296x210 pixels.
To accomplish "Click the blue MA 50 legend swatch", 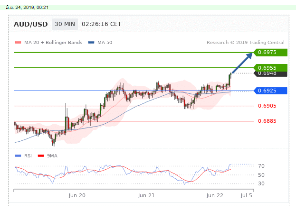I will tap(91, 43).
